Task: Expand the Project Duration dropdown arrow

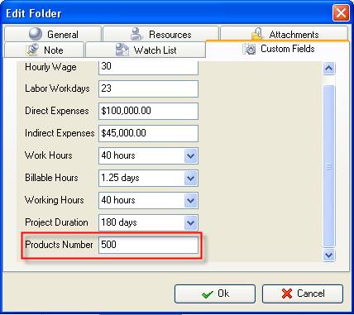Action: (190, 222)
